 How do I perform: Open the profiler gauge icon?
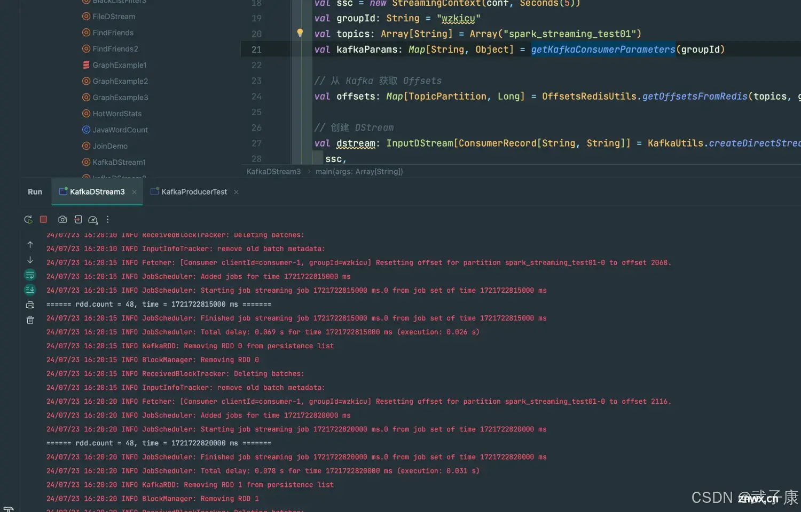pos(93,219)
